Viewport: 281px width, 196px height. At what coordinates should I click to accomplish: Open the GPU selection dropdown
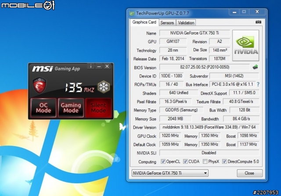(170, 173)
